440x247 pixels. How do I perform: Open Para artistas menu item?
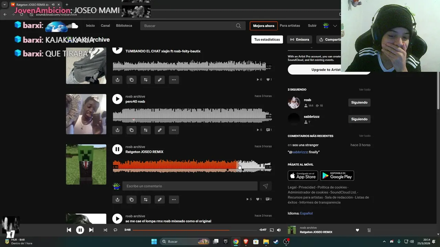pyautogui.click(x=290, y=26)
